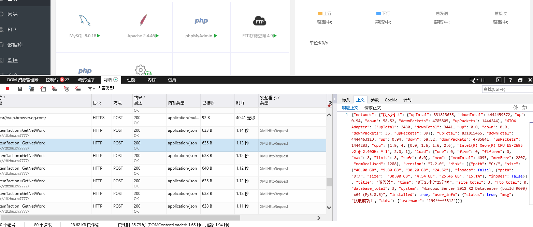Sort by 已接收 column header
Screen dimensions: 533x227
click(x=218, y=101)
